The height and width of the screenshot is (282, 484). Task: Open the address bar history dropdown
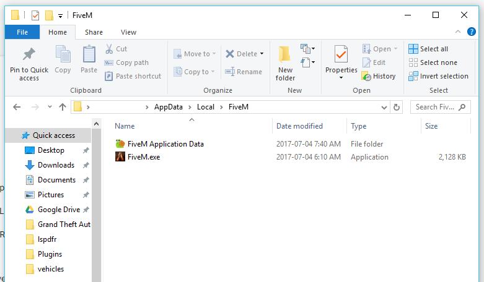point(384,107)
